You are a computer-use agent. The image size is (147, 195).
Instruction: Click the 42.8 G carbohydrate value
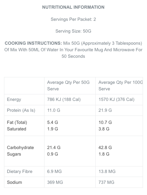(x=105, y=147)
